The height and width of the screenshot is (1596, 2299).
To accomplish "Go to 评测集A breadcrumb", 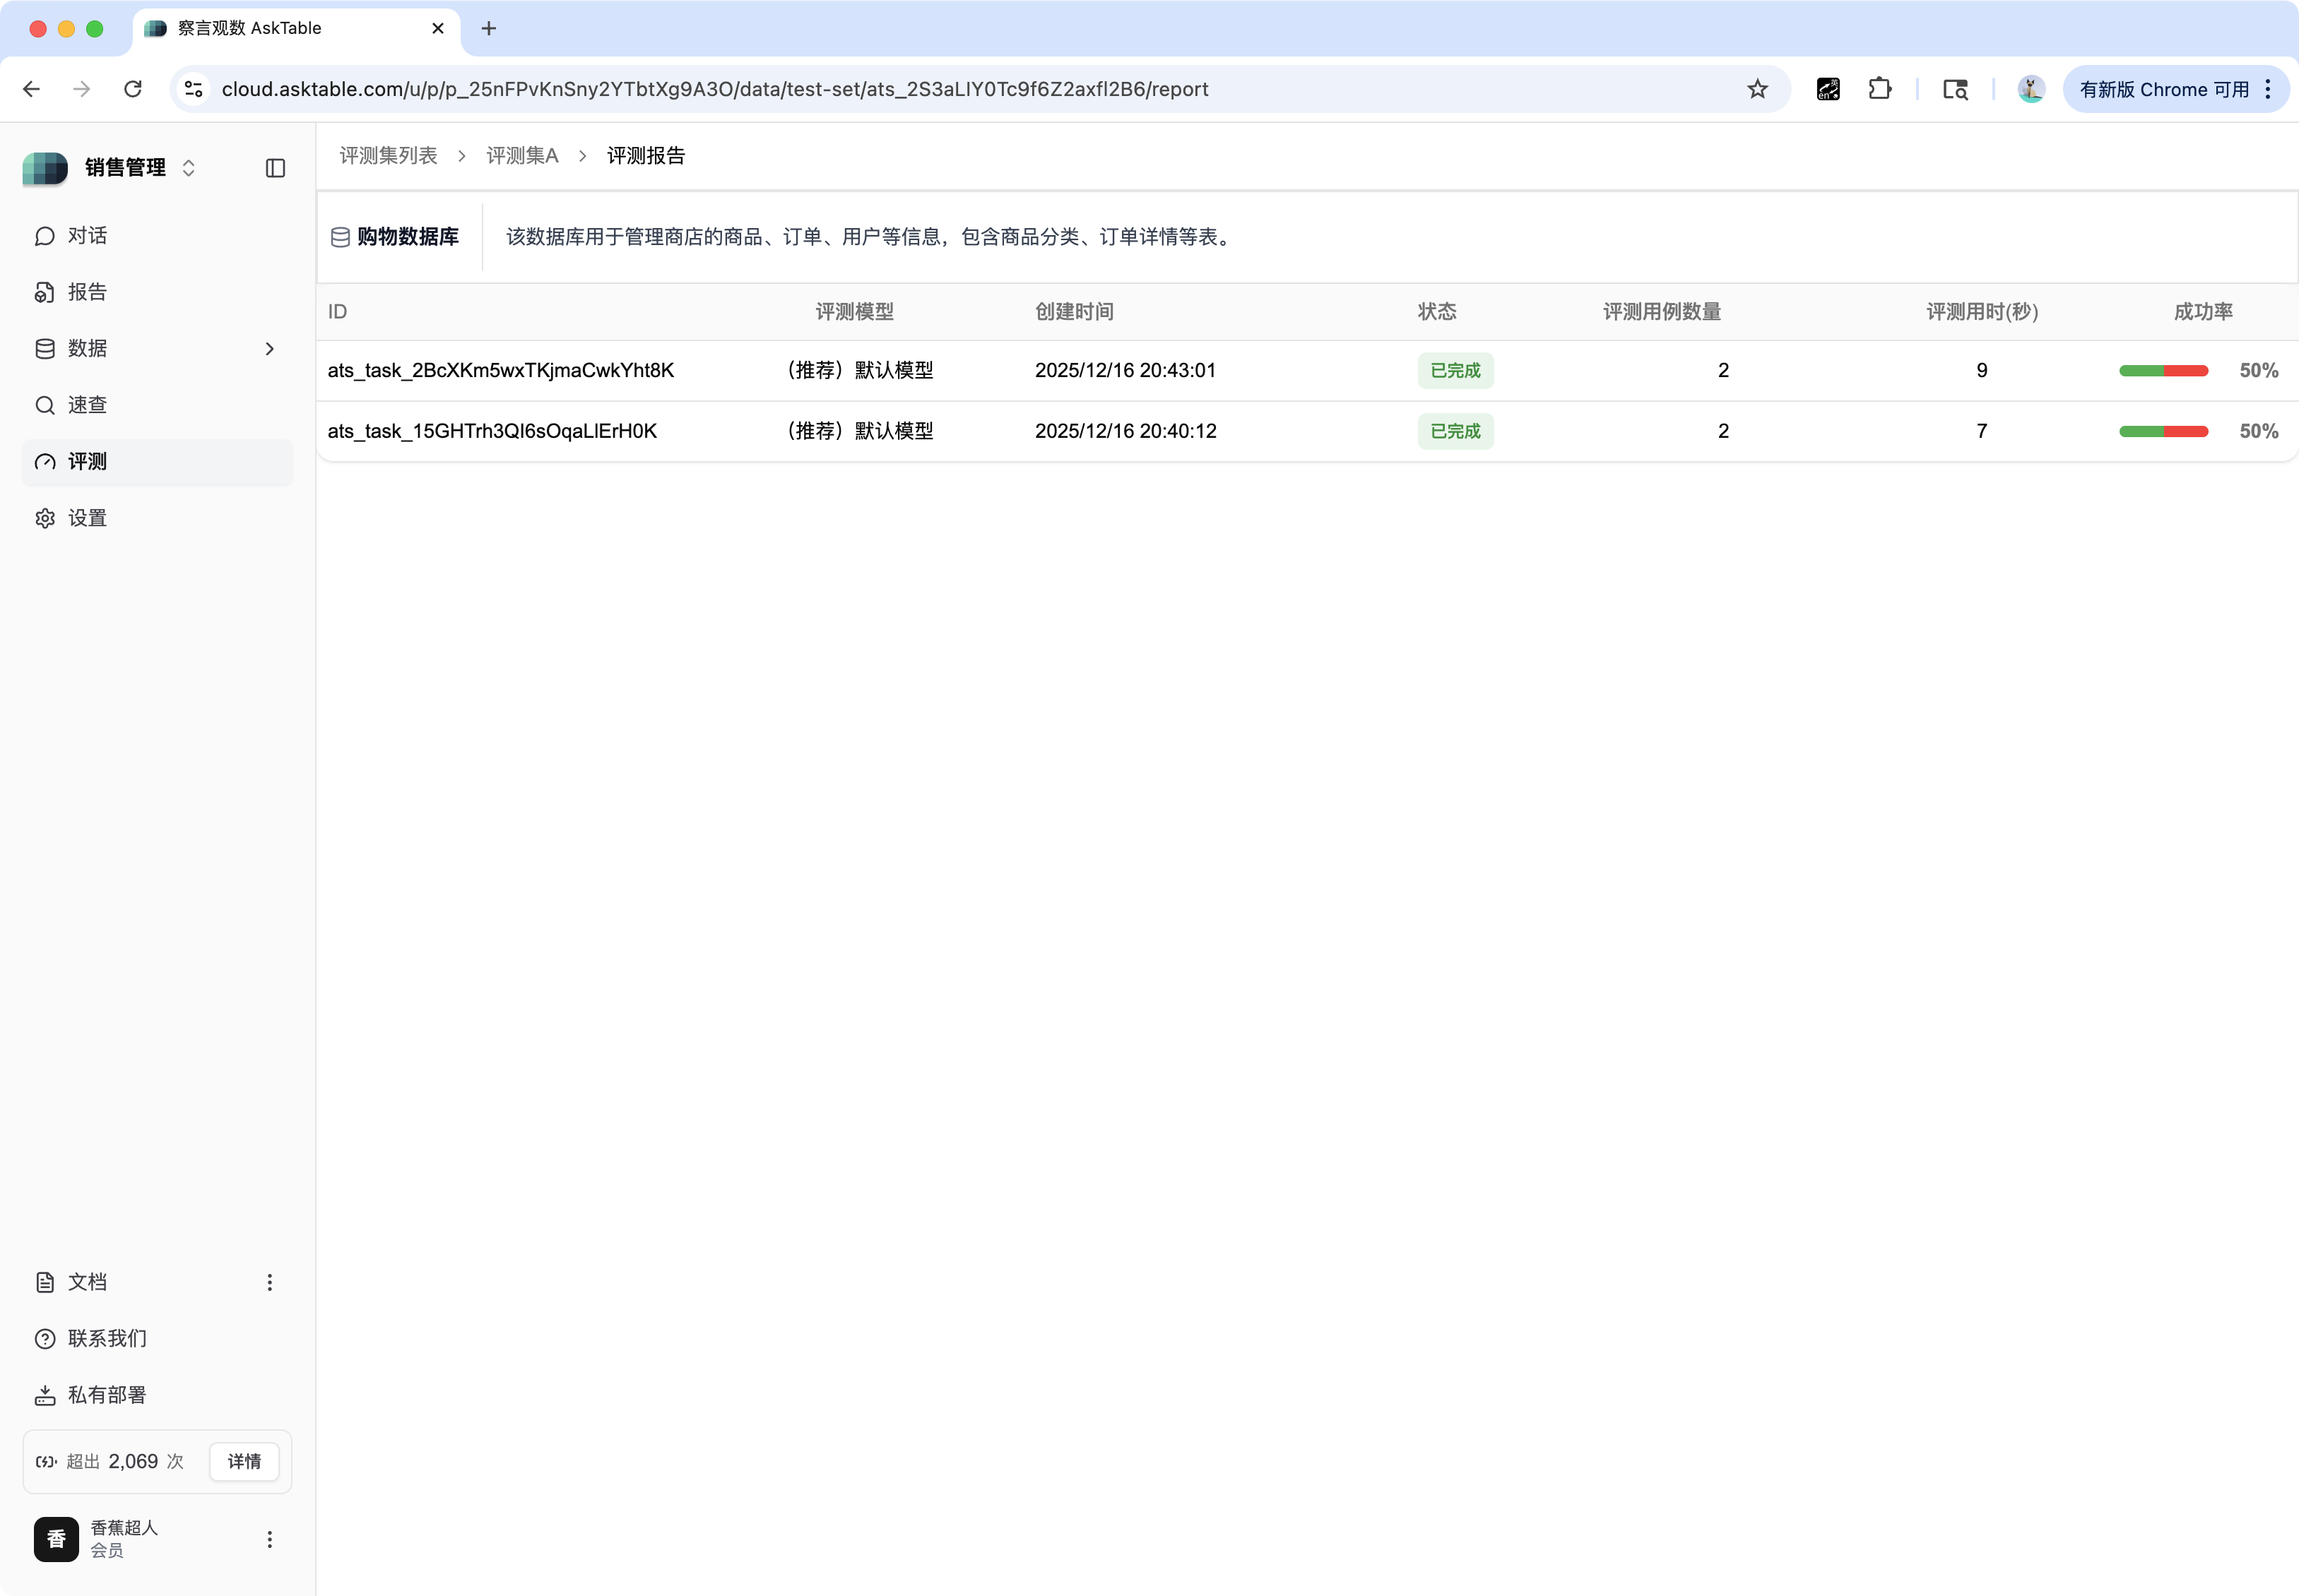I will pos(521,156).
